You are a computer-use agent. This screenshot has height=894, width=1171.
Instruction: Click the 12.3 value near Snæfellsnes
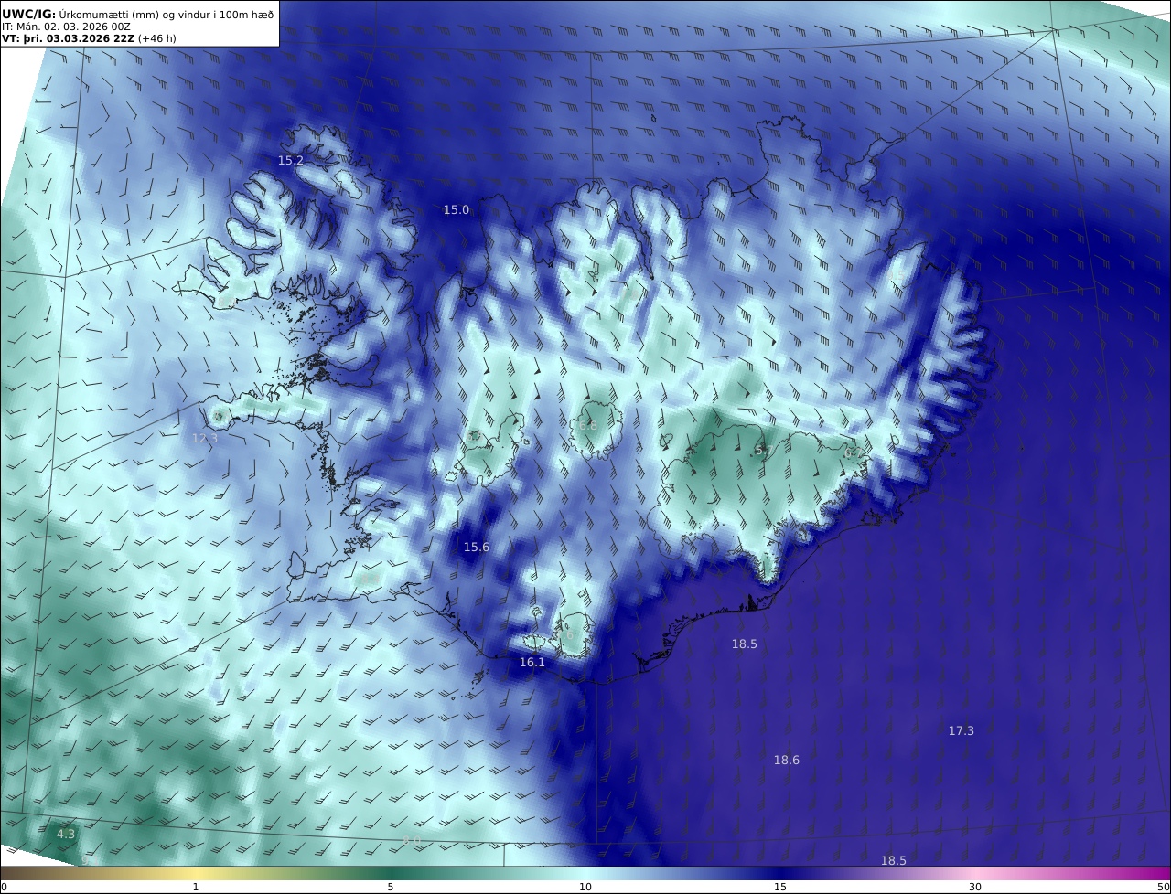click(x=205, y=438)
